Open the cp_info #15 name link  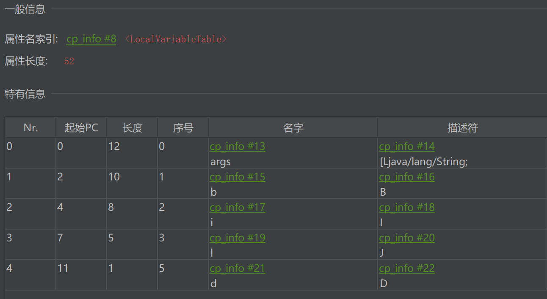pos(238,177)
